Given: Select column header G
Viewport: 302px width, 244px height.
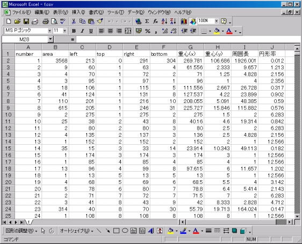Looking at the screenshot, I should tap(190, 47).
